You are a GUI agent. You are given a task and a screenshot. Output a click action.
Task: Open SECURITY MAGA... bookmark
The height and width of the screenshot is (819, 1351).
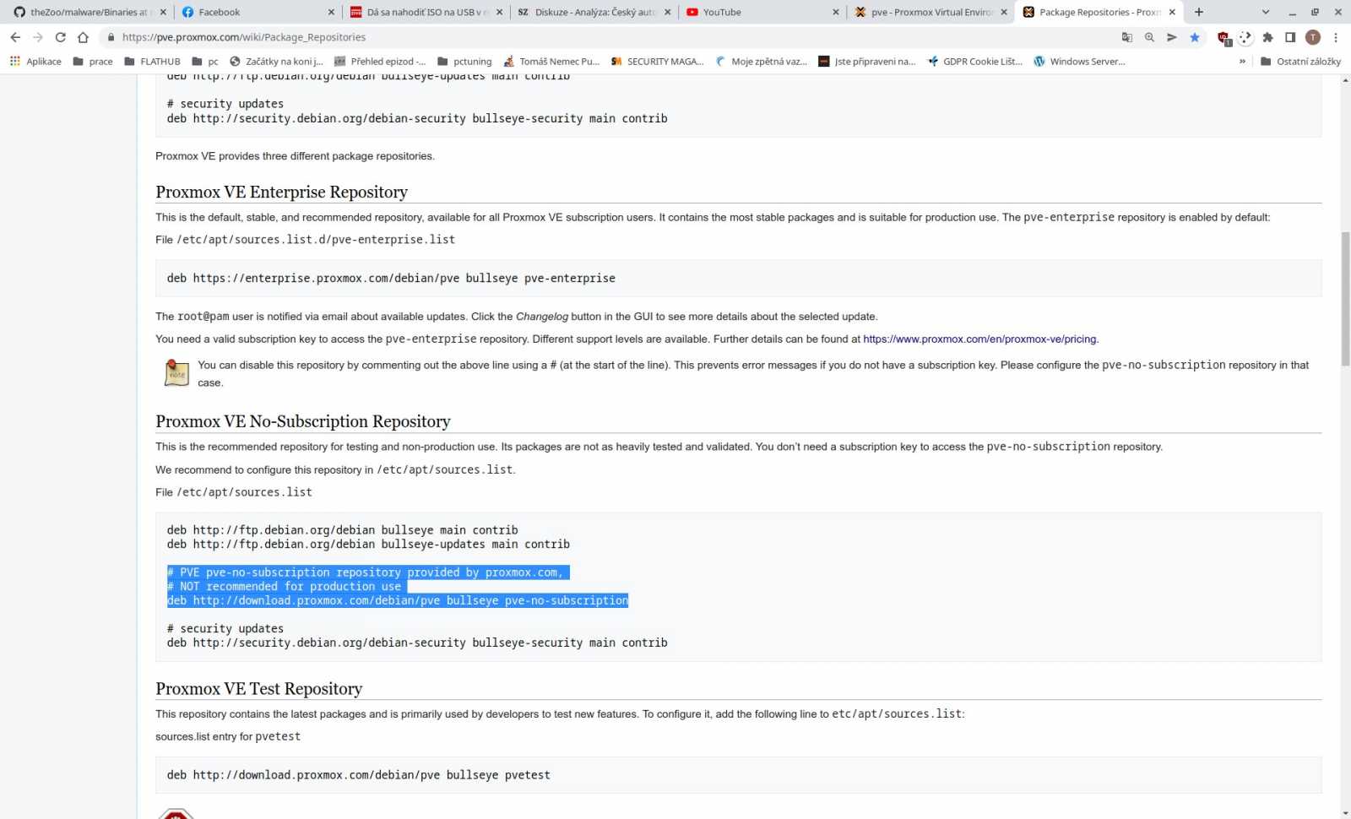tap(657, 62)
